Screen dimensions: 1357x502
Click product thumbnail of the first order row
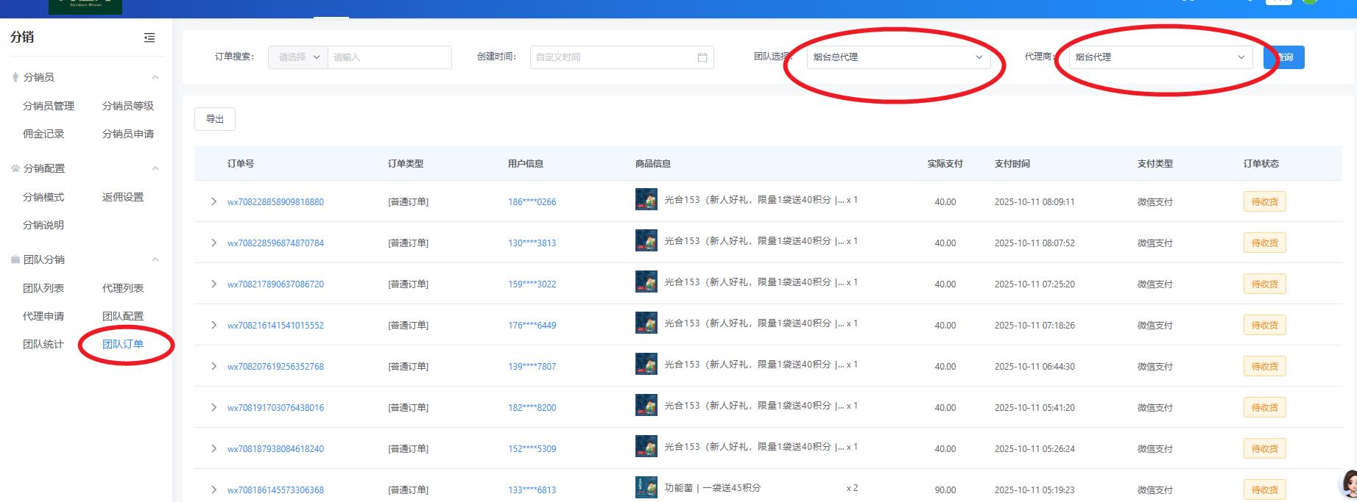pyautogui.click(x=646, y=200)
